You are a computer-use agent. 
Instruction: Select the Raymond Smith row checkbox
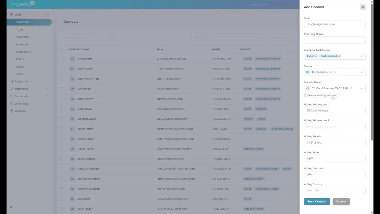click(61, 79)
